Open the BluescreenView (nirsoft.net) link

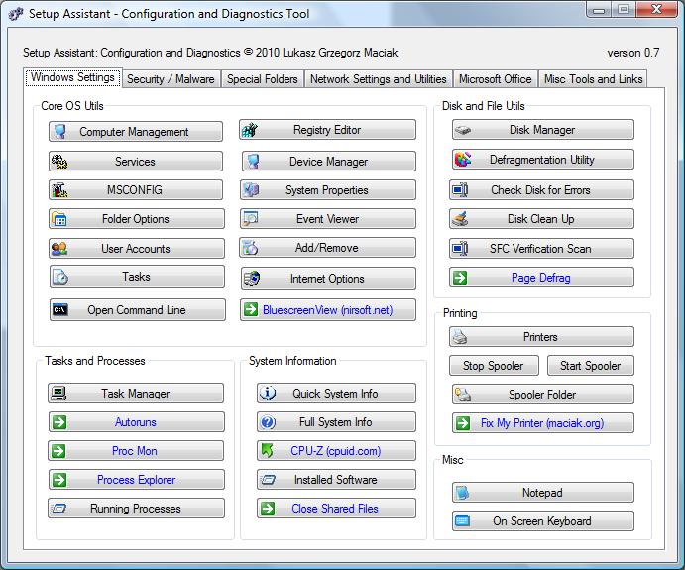click(x=327, y=310)
